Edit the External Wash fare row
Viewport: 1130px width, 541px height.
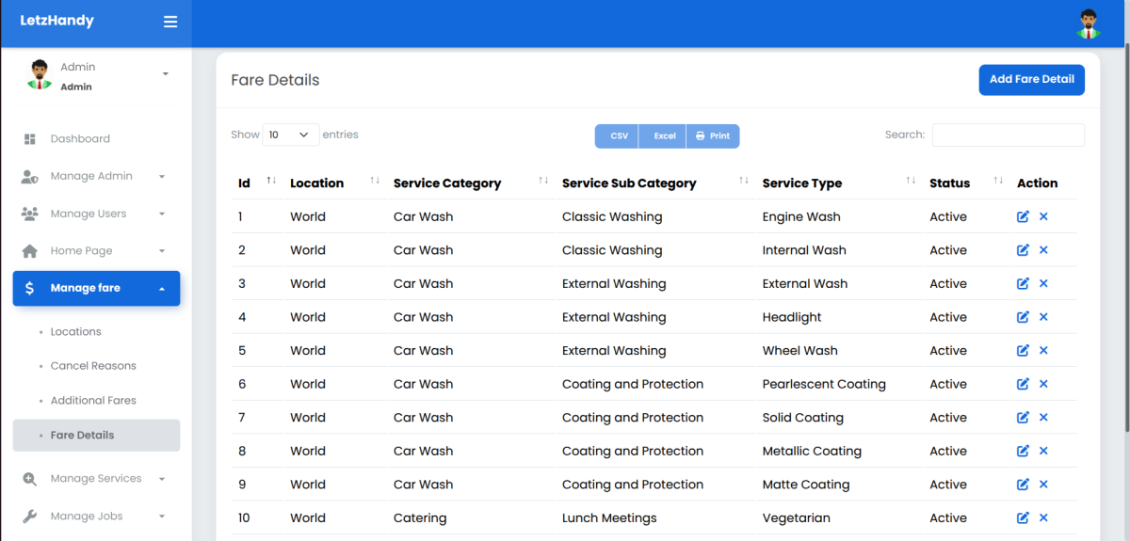(1023, 283)
